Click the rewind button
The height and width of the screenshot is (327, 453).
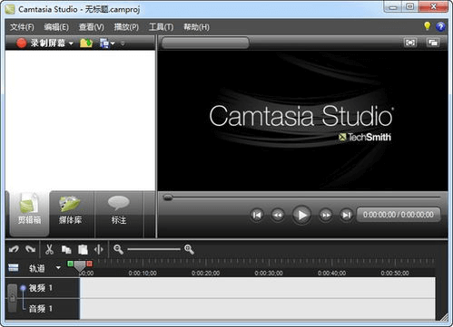click(x=278, y=215)
